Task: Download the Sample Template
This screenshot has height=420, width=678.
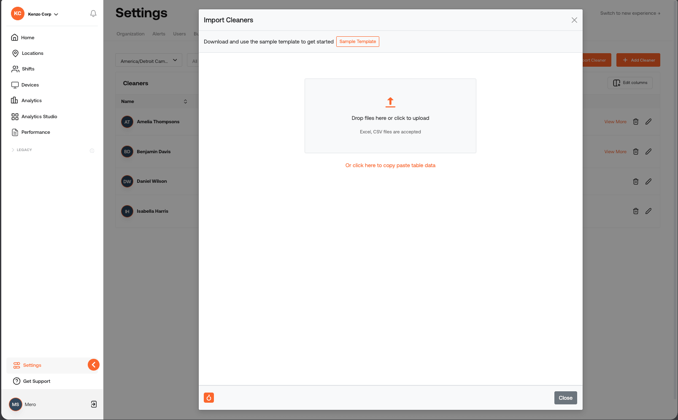Action: pos(358,41)
